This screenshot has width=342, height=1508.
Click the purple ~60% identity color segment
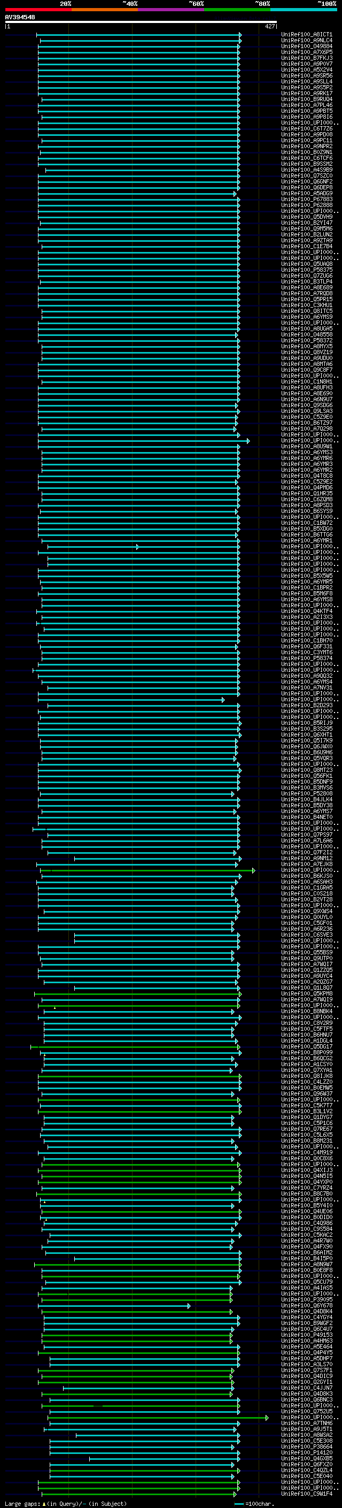[x=172, y=10]
